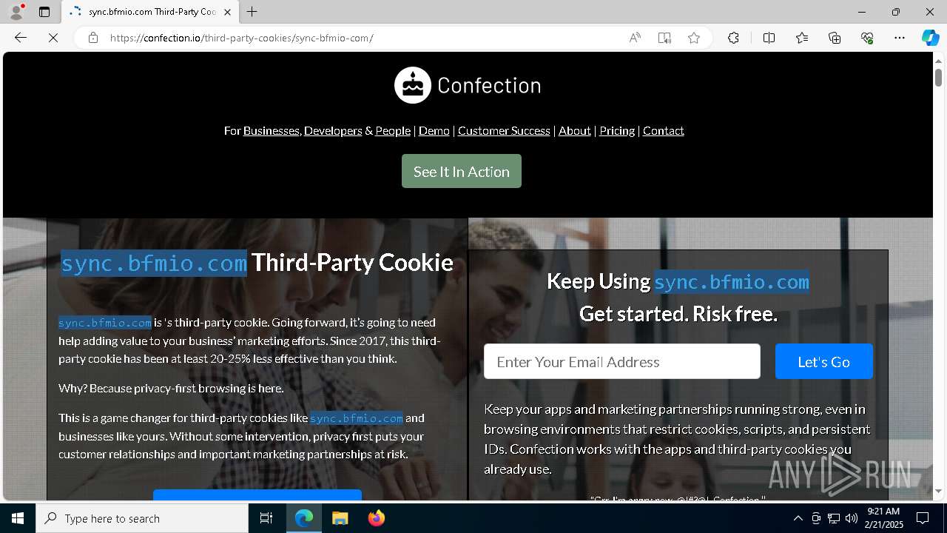Screen dimensions: 947x533
Task: Open Contact navigation link
Action: [x=664, y=130]
